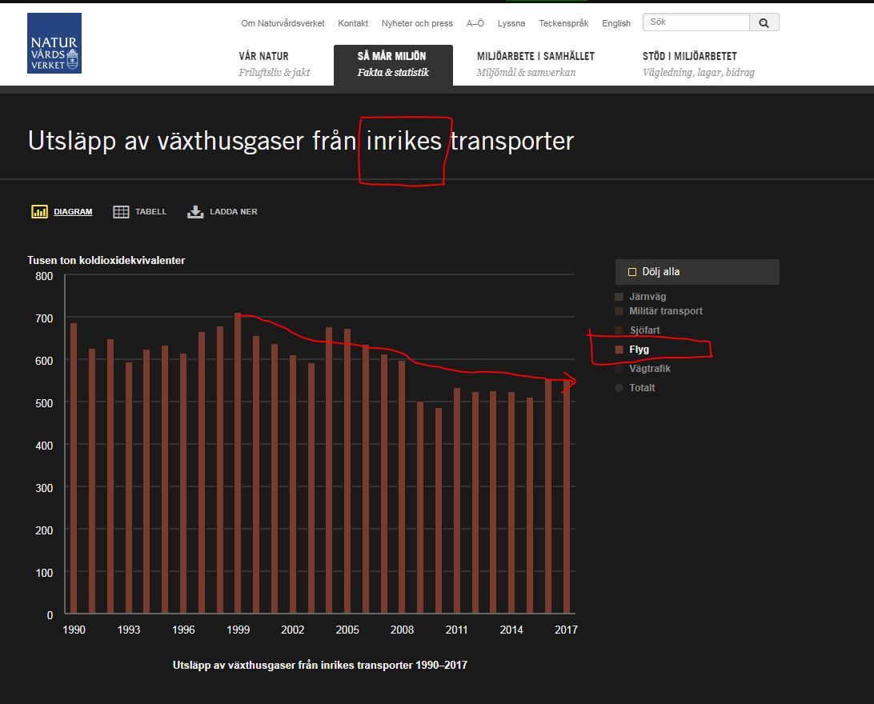Select the Diagram chart icon
Viewport: 874px width, 704px height.
click(x=39, y=212)
